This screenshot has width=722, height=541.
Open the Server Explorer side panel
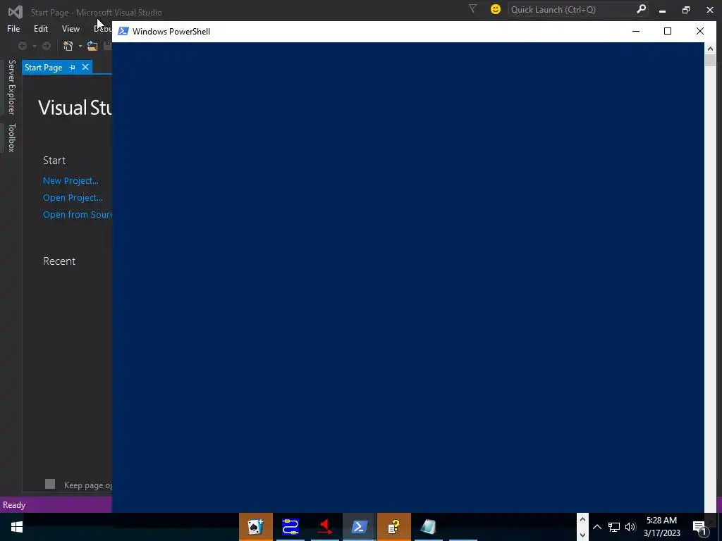point(11,87)
